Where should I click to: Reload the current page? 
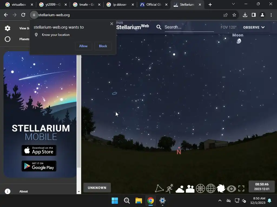point(23,15)
